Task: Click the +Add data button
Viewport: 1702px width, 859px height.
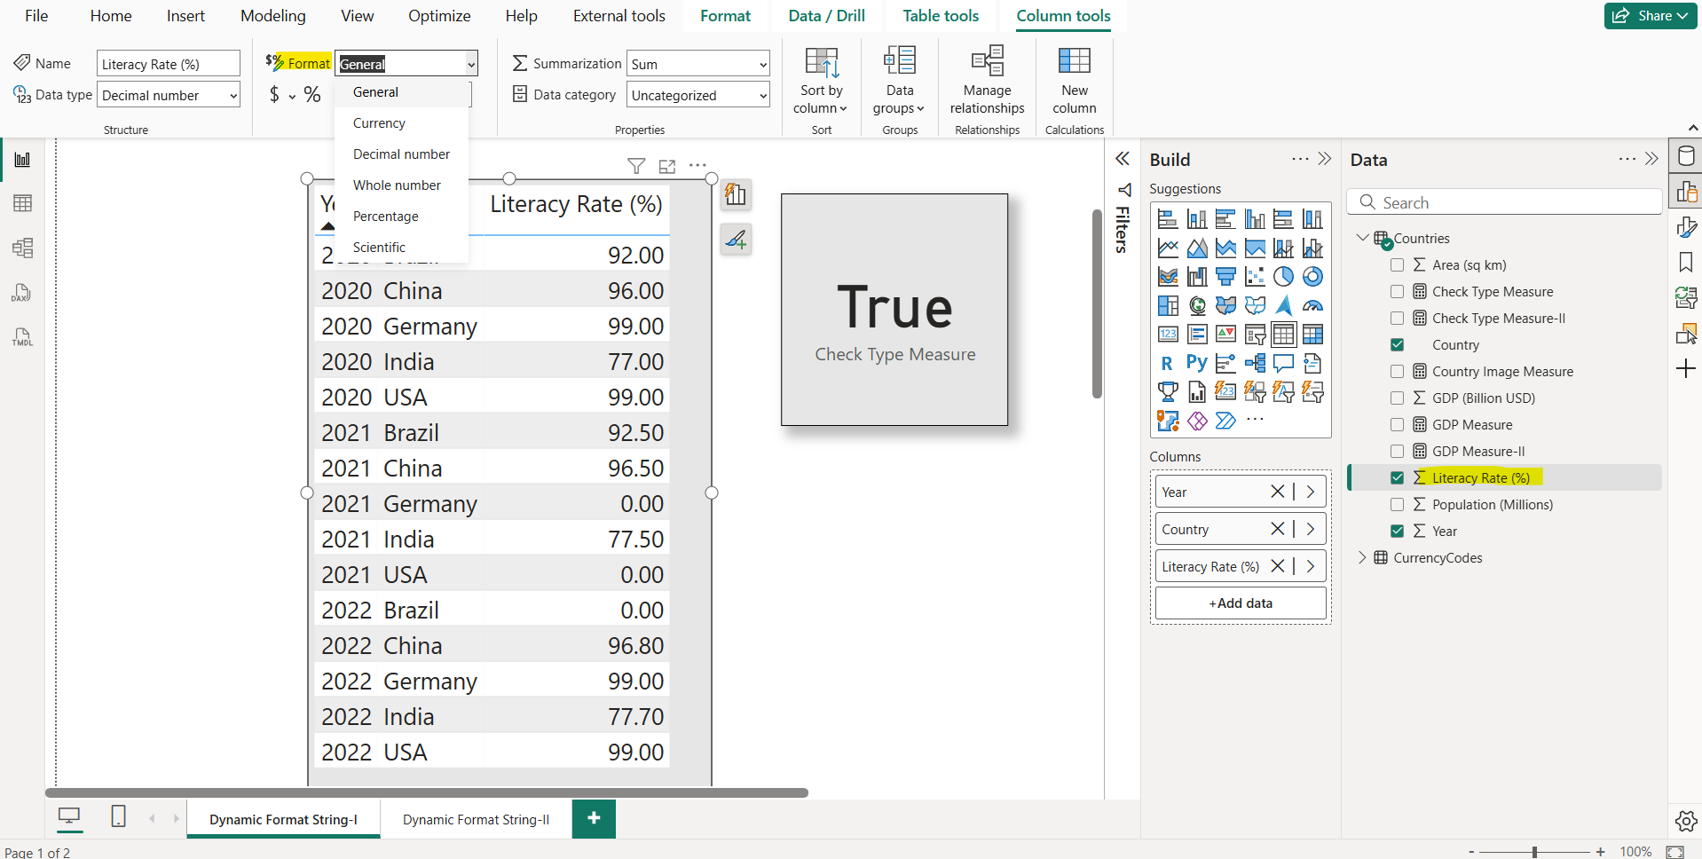Action: [1240, 603]
